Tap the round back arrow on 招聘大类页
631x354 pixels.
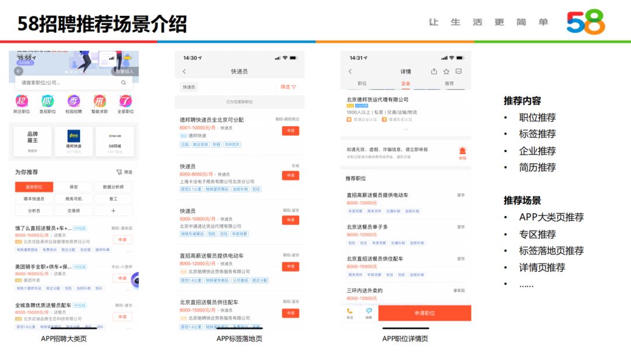(x=19, y=71)
